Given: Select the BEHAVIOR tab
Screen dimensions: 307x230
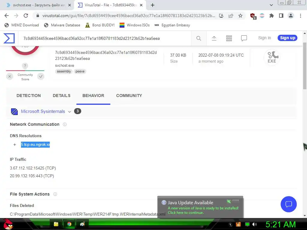Looking at the screenshot, I should (x=94, y=96).
